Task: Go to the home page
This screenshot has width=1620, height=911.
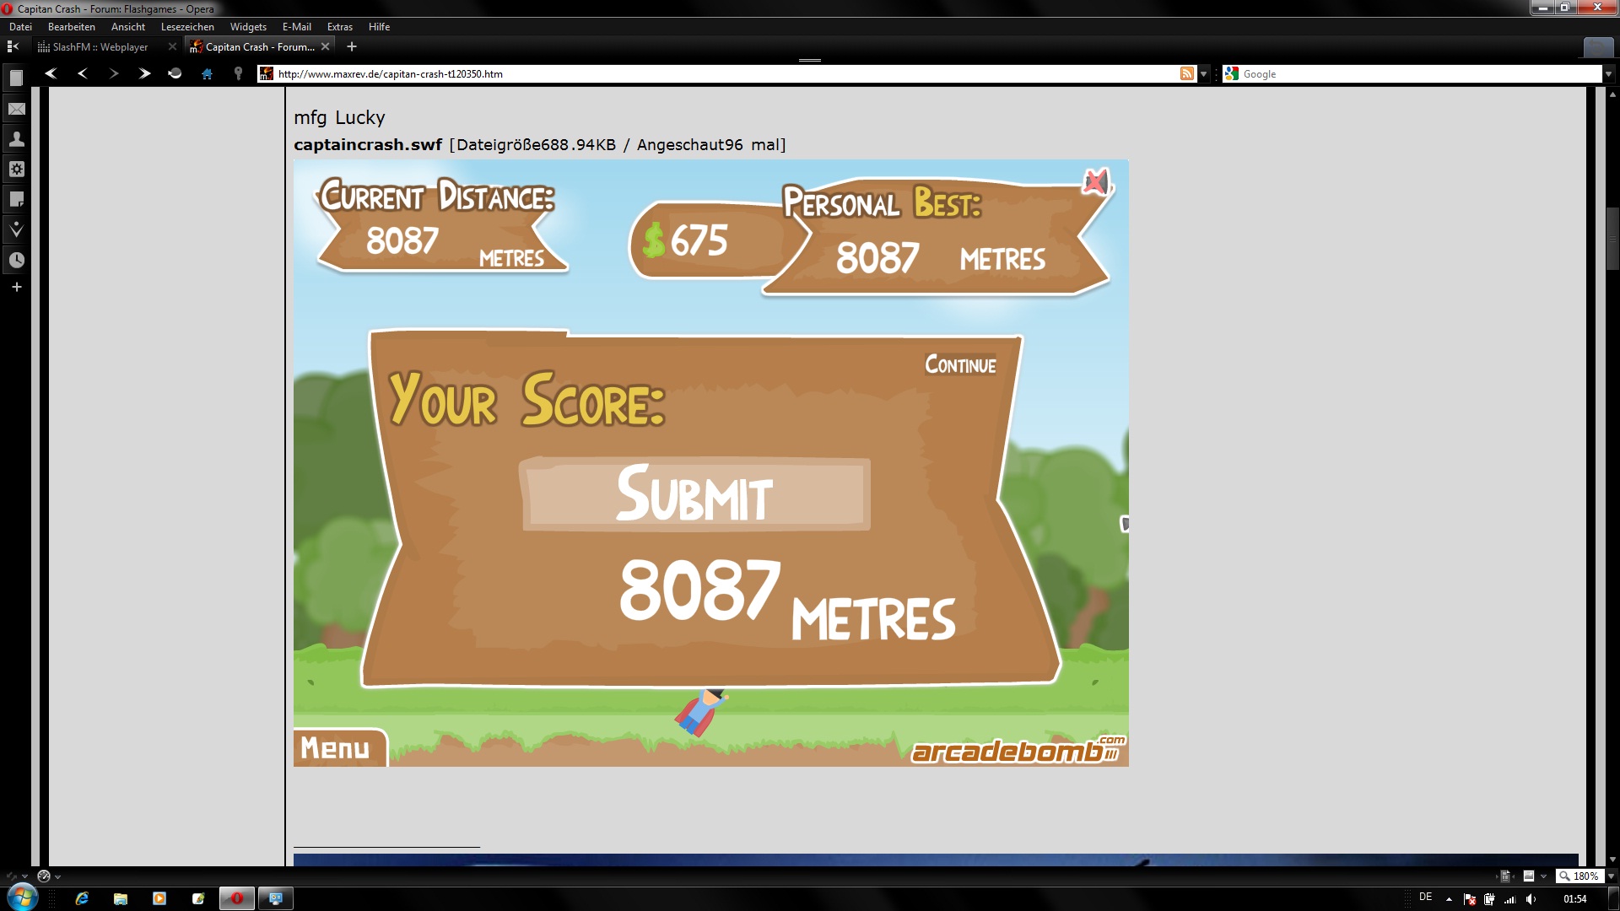Action: point(207,73)
